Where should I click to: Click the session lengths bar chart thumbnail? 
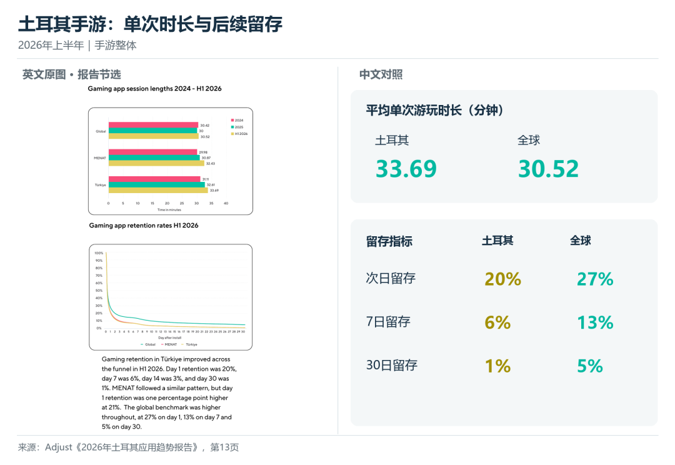171,161
